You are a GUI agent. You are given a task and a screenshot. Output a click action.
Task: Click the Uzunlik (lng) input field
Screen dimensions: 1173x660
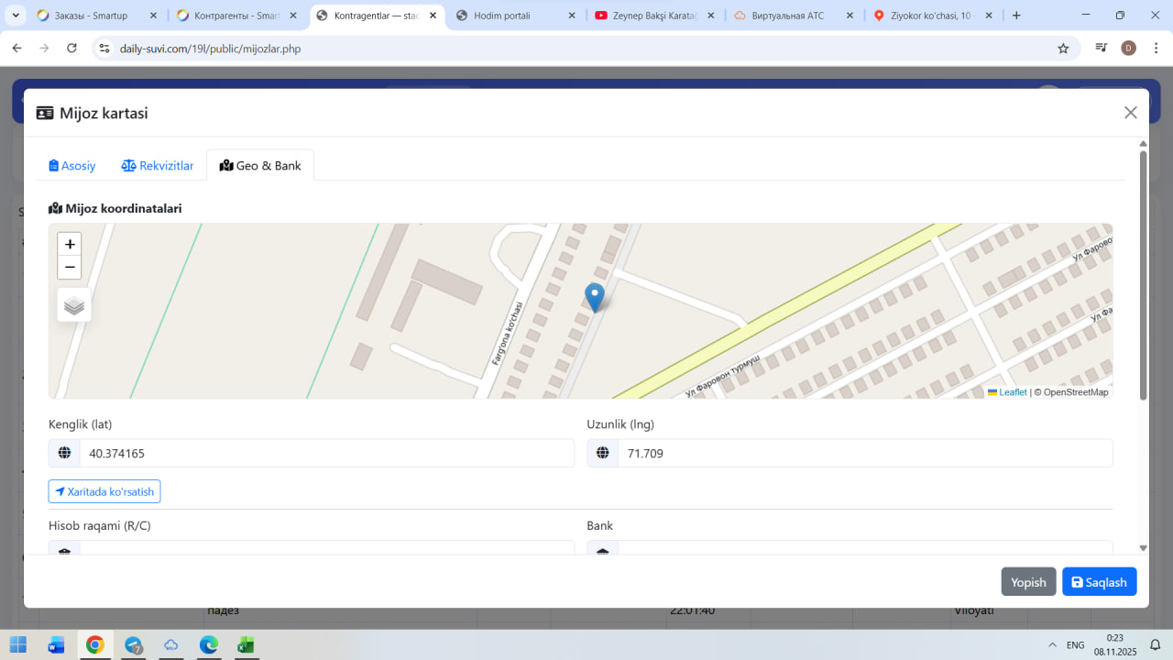(x=865, y=453)
